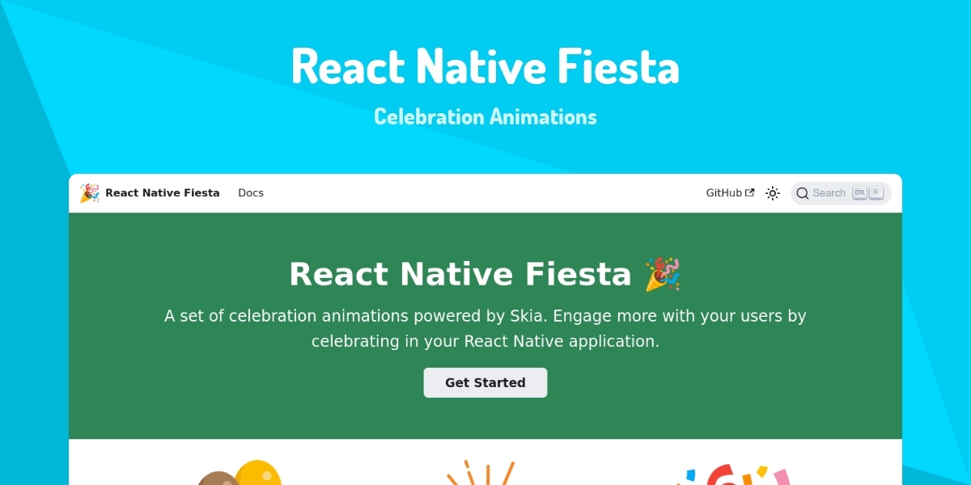Open the React Native Fiesta navbar brand link
Screen dimensions: 971x485
tap(162, 193)
